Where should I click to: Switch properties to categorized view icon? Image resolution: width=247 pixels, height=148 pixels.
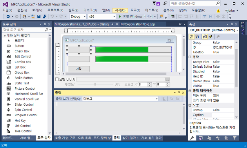pos(192,37)
